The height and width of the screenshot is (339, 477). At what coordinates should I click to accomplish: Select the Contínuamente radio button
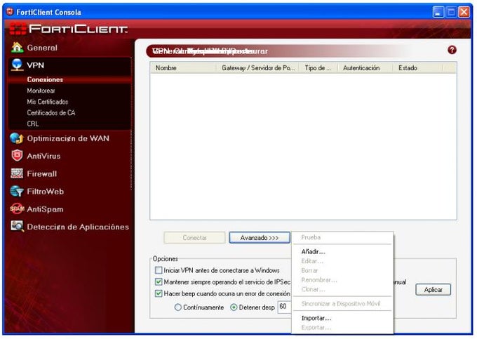(x=178, y=307)
